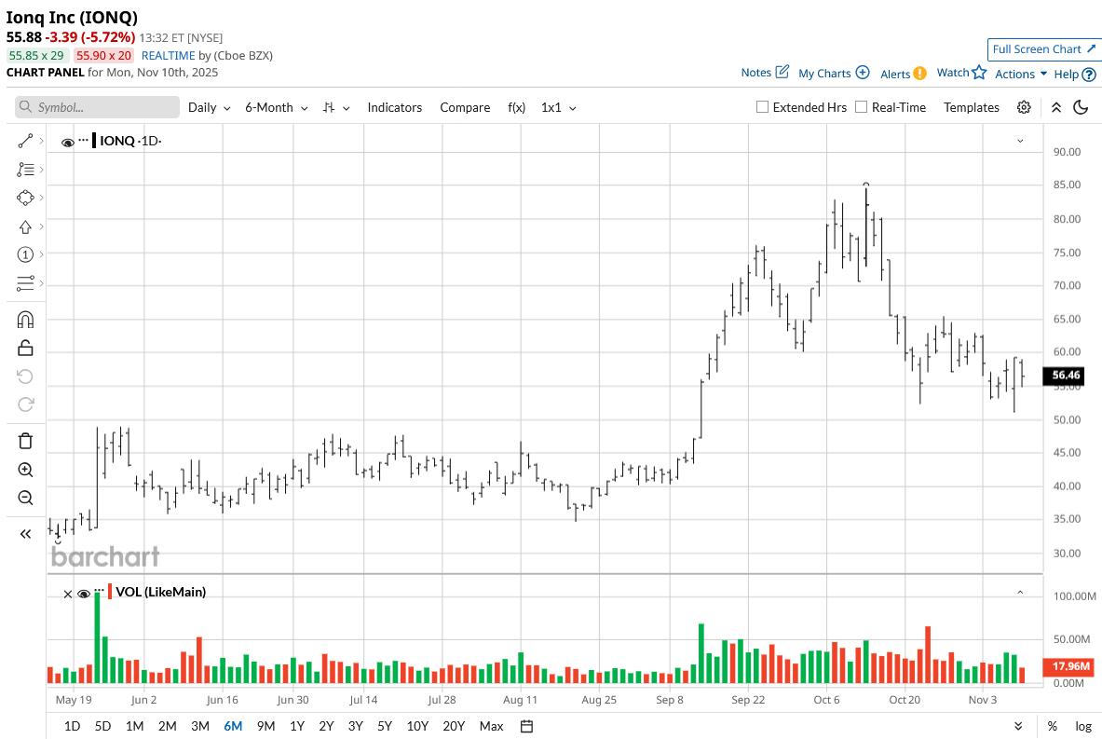
Task: Click the My Charts link
Action: tap(824, 73)
